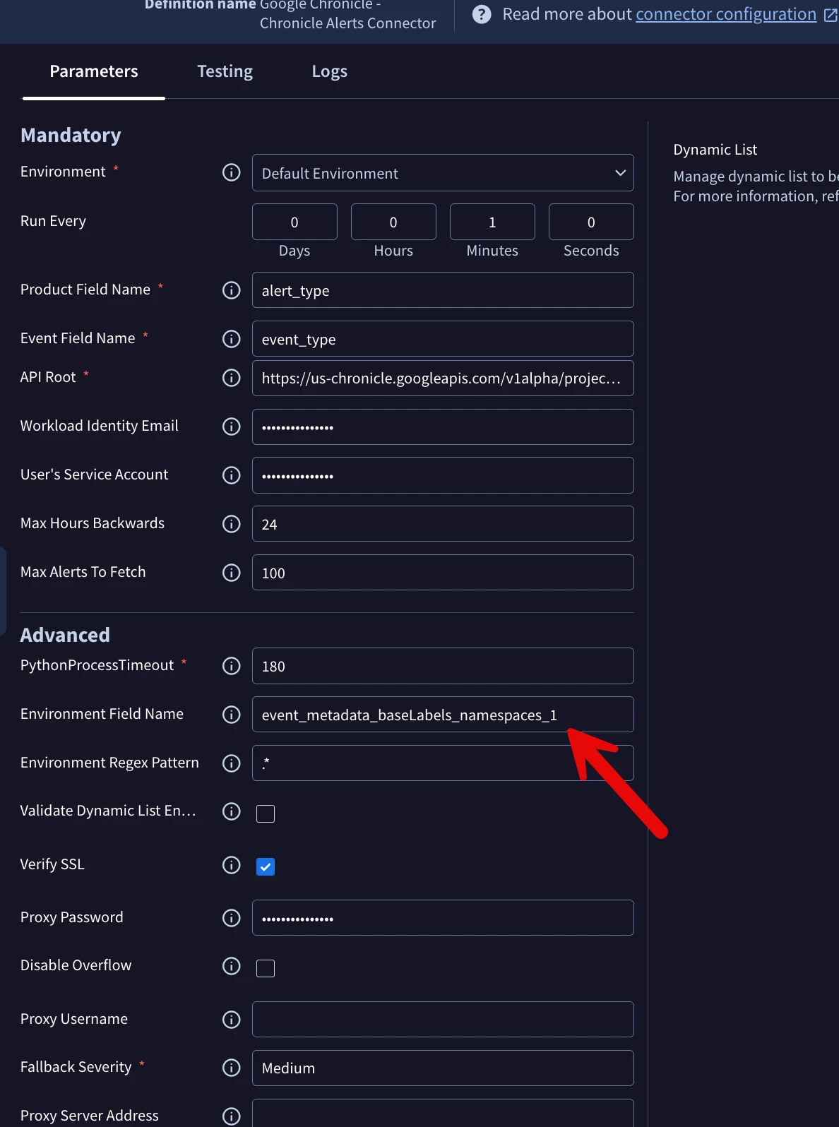Click the Event Field Name input

tap(443, 339)
